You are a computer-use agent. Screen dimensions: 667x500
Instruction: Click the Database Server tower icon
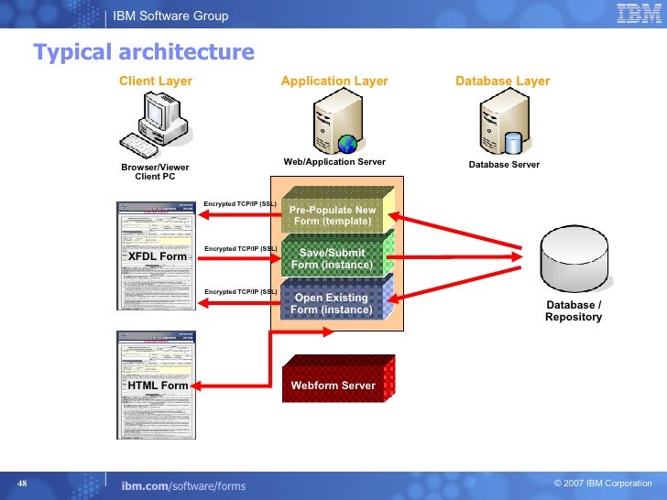pyautogui.click(x=506, y=122)
